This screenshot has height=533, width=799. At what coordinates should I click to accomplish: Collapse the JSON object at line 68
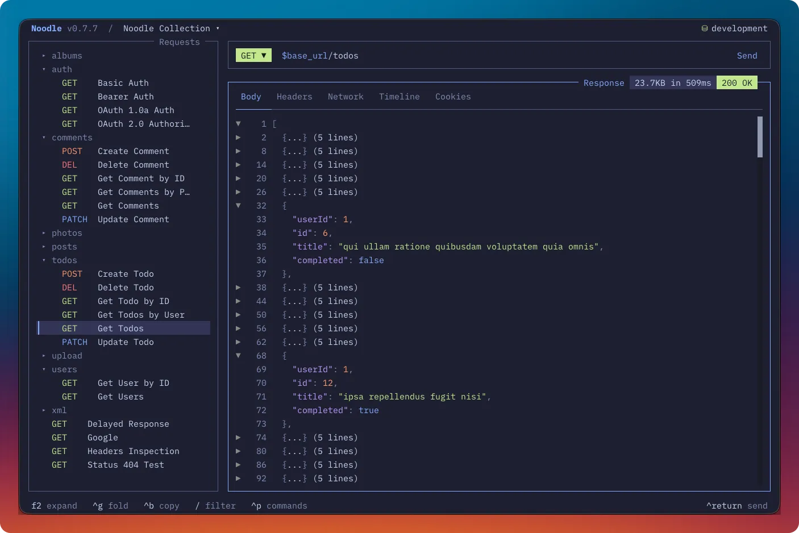coord(238,356)
